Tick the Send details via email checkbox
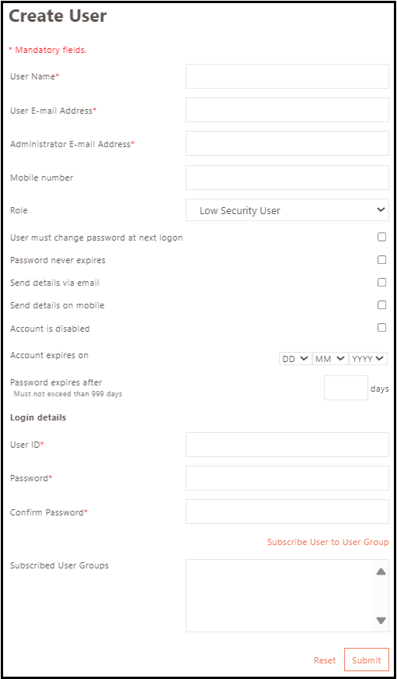Screen dimensions: 397x679 (382, 283)
